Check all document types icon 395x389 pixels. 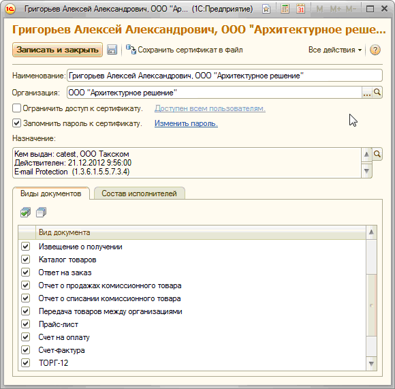pyautogui.click(x=25, y=213)
